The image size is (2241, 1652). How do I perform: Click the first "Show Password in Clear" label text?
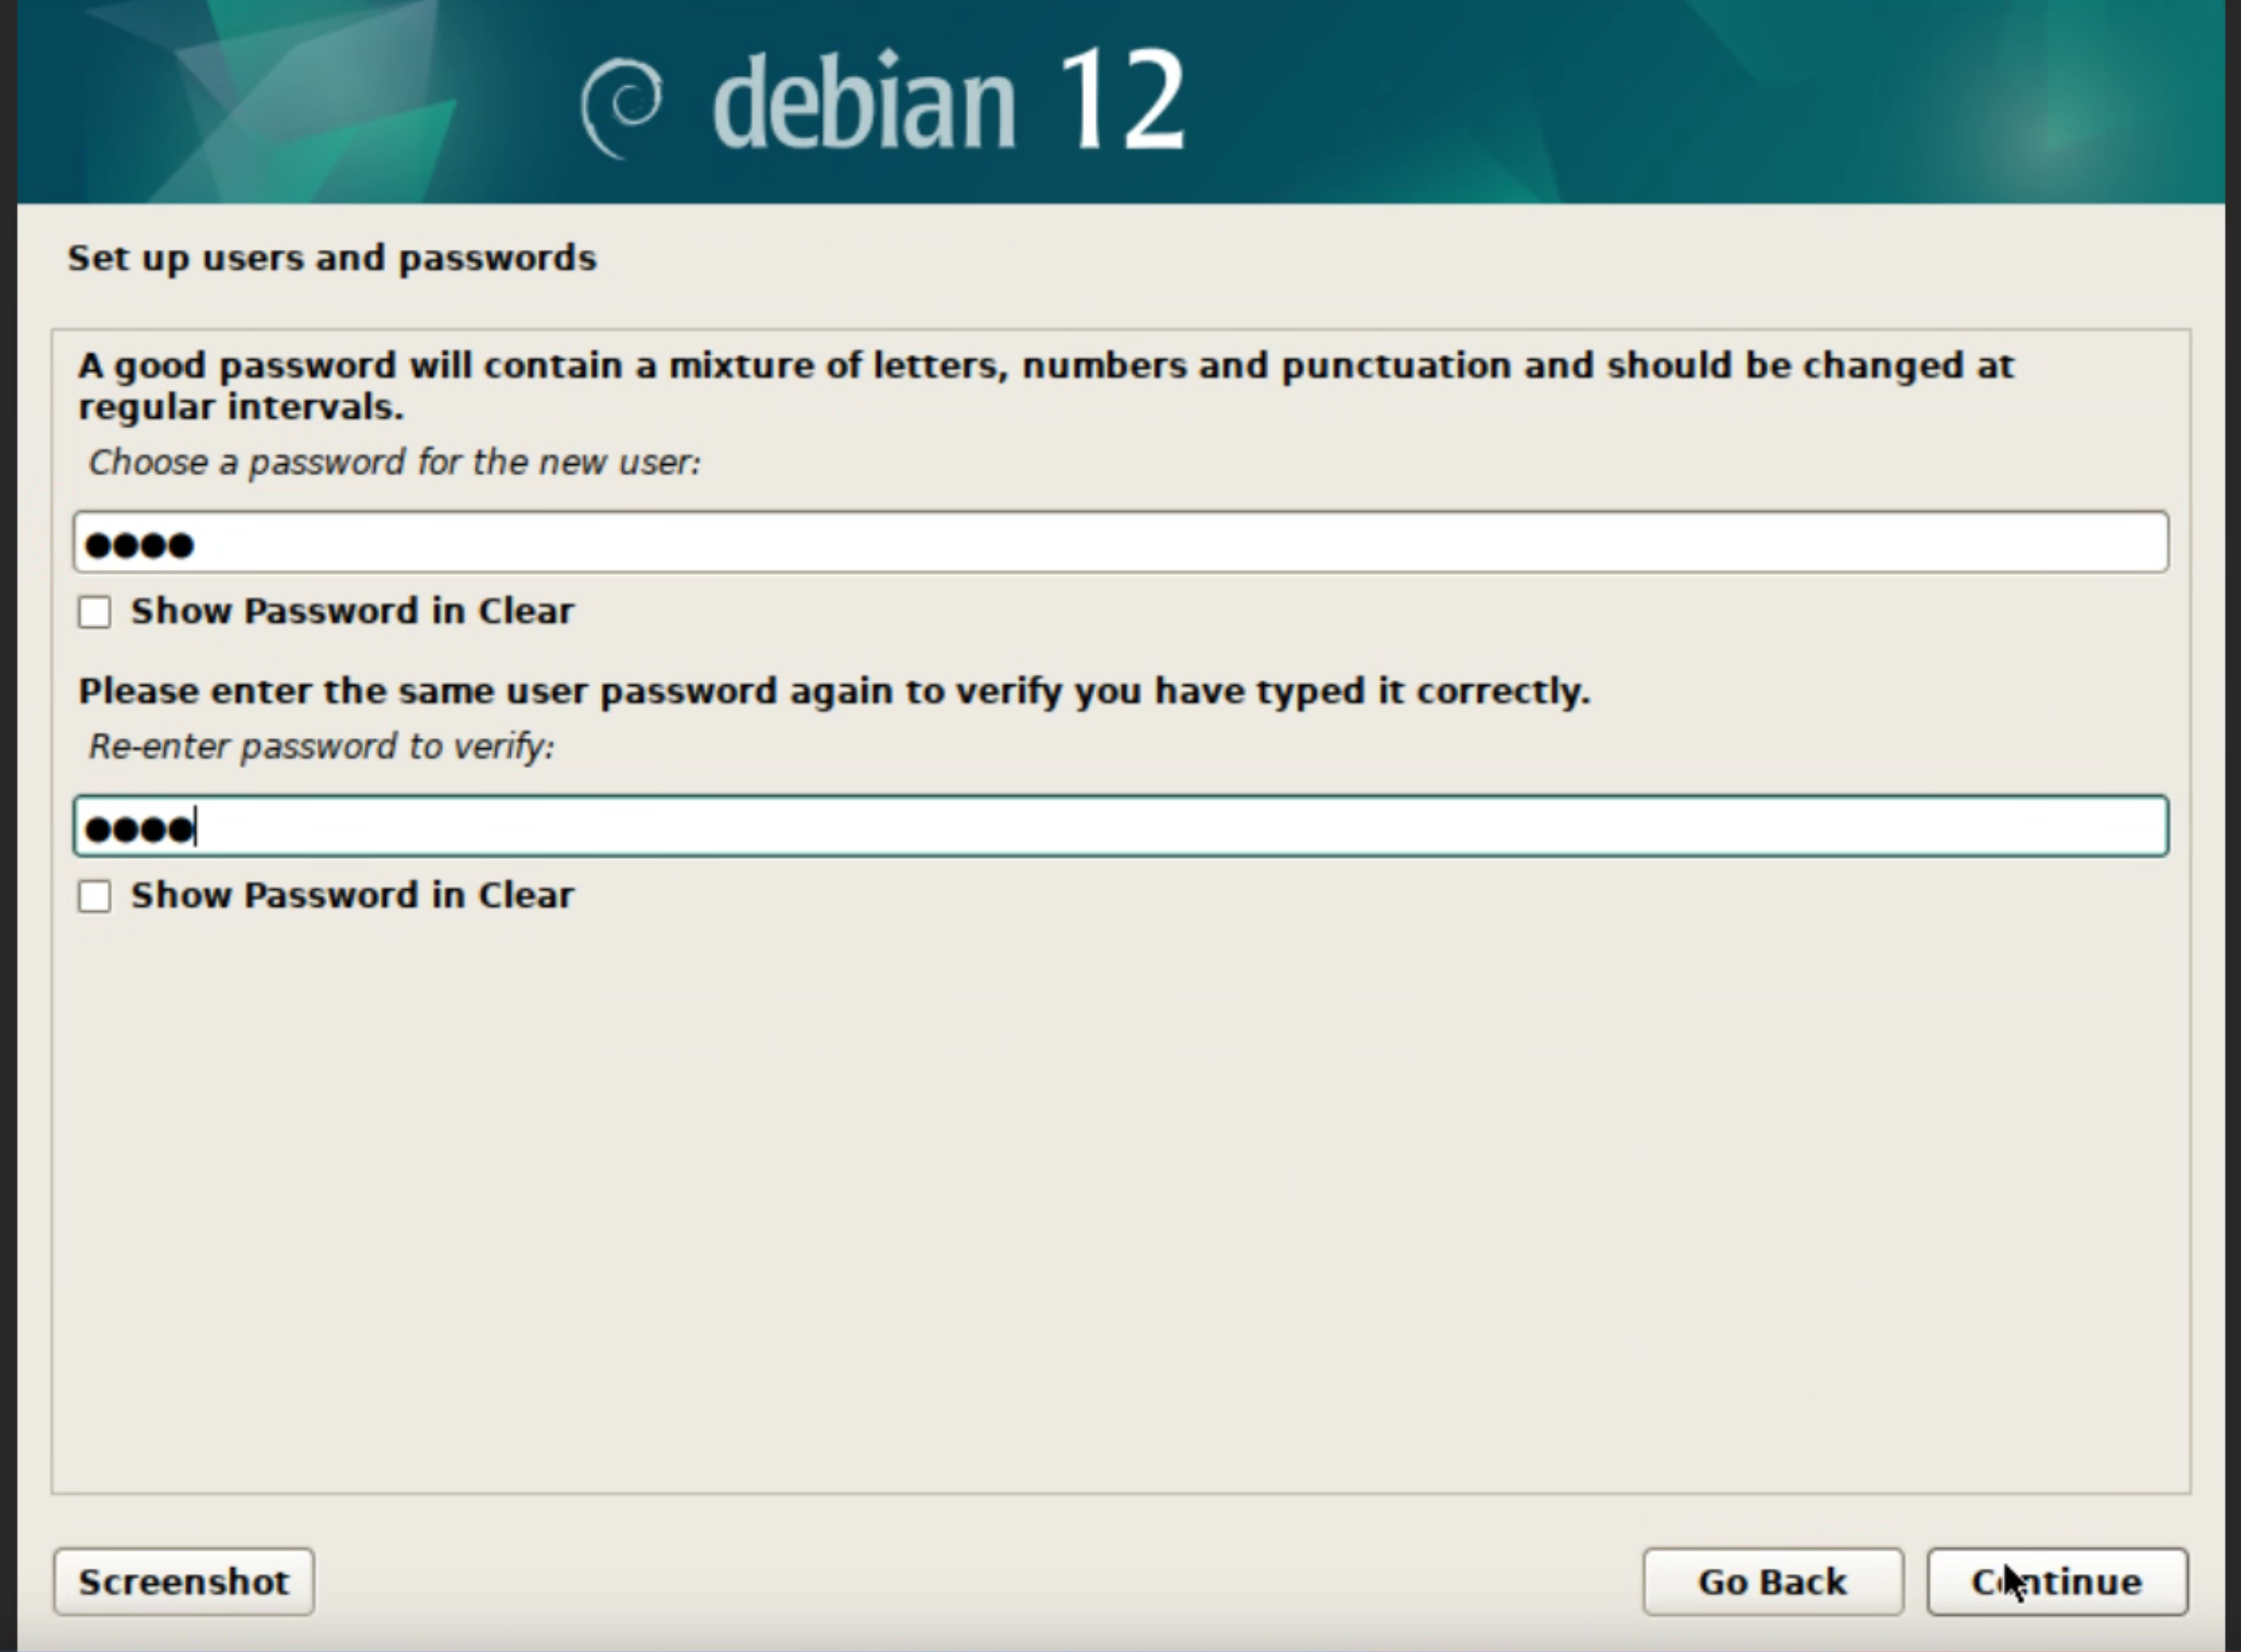354,611
